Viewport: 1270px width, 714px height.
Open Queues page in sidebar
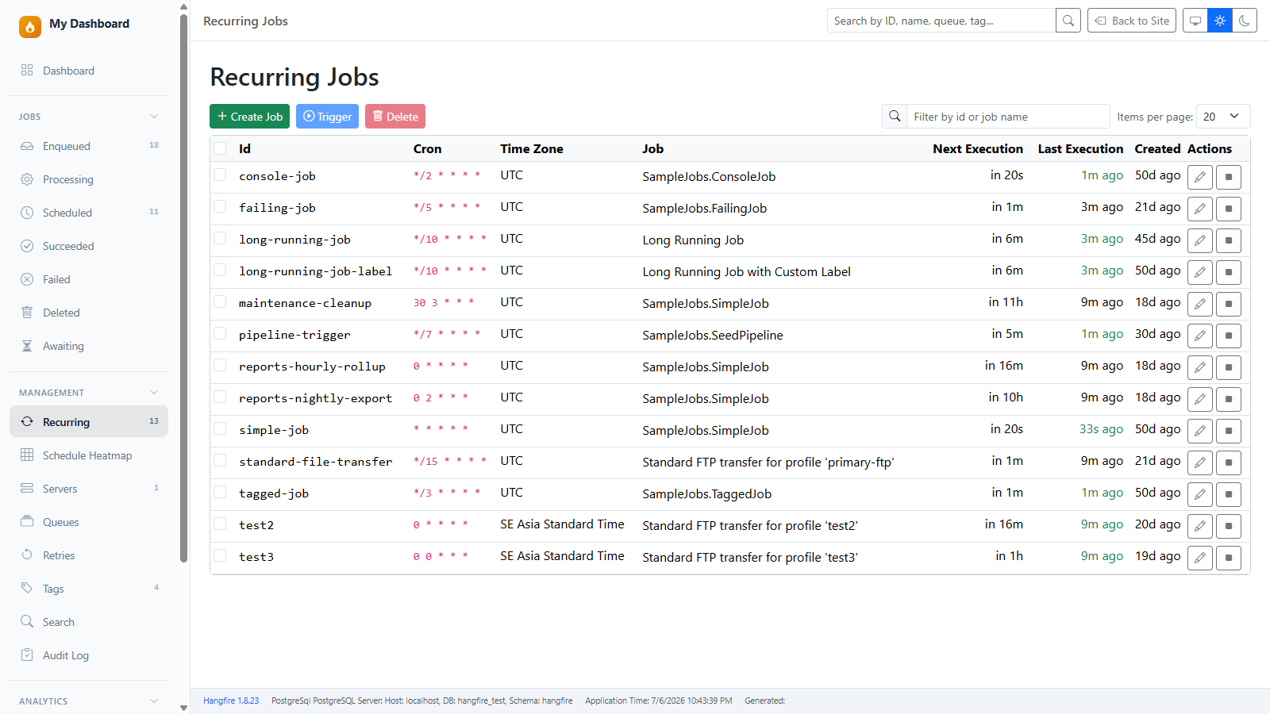coord(89,522)
